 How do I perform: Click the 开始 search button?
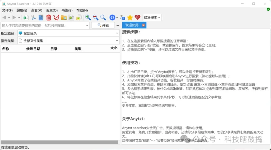(x=103, y=25)
